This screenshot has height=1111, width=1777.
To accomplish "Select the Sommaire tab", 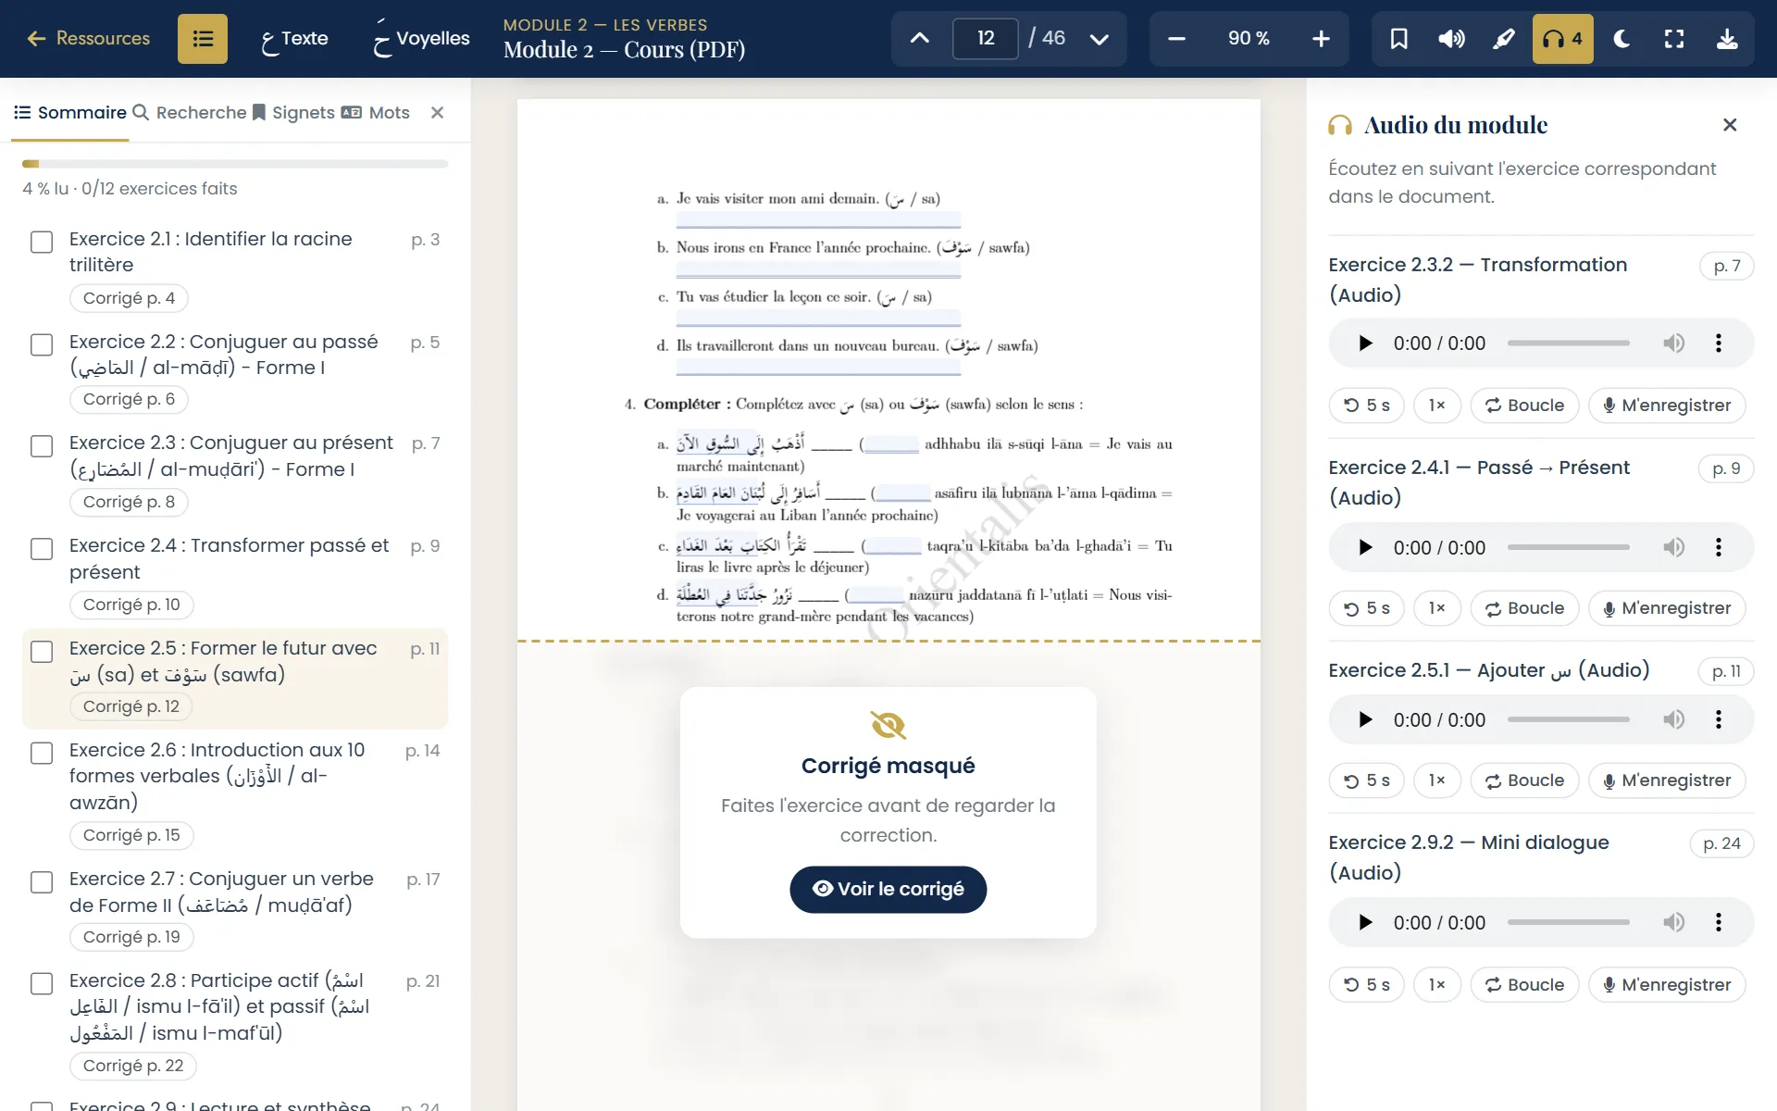I will (x=70, y=113).
